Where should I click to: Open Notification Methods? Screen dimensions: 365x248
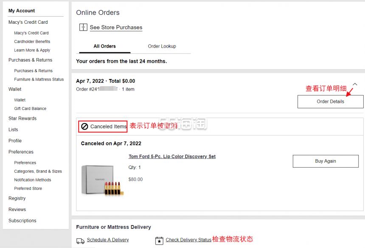coord(33,180)
